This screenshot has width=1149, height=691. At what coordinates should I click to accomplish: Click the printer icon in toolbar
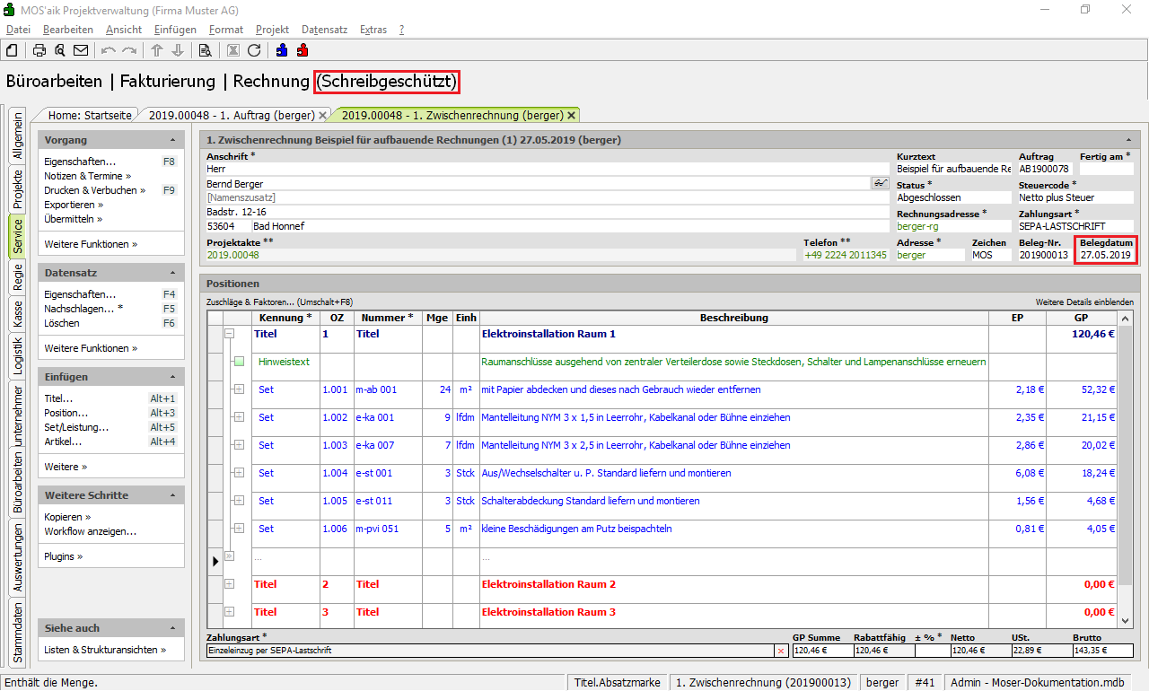tap(39, 50)
